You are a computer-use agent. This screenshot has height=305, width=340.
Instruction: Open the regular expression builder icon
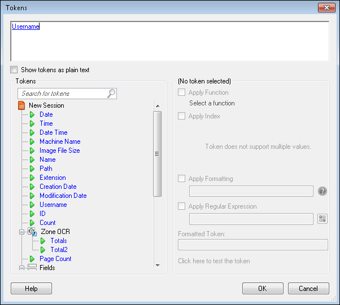(x=322, y=219)
